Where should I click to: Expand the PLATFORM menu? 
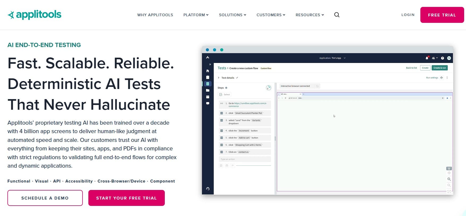pyautogui.click(x=196, y=15)
